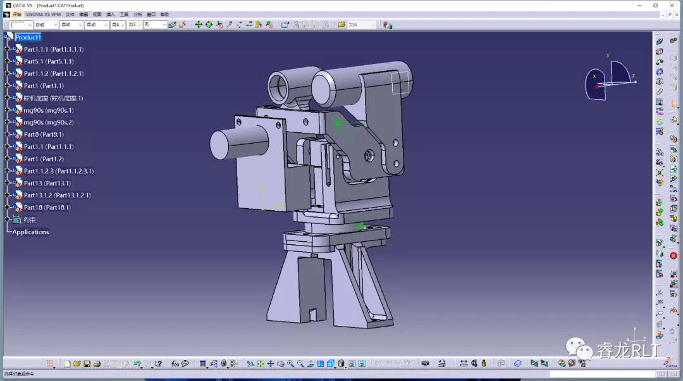
Task: Expand the Part1.1.1 tree node
Action: click(7, 49)
